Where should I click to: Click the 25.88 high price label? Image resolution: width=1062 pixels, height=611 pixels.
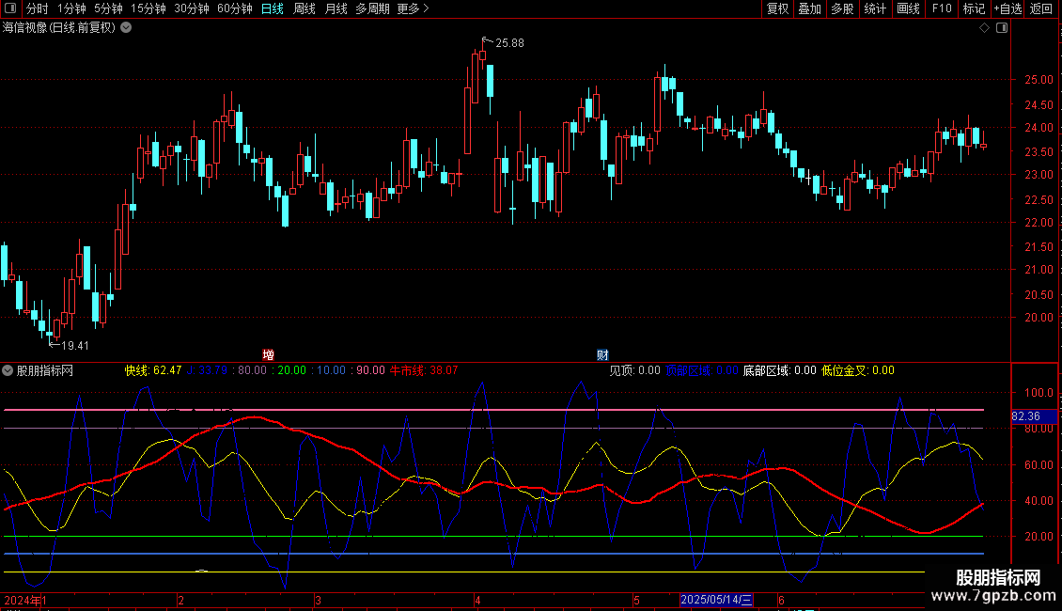pyautogui.click(x=510, y=43)
